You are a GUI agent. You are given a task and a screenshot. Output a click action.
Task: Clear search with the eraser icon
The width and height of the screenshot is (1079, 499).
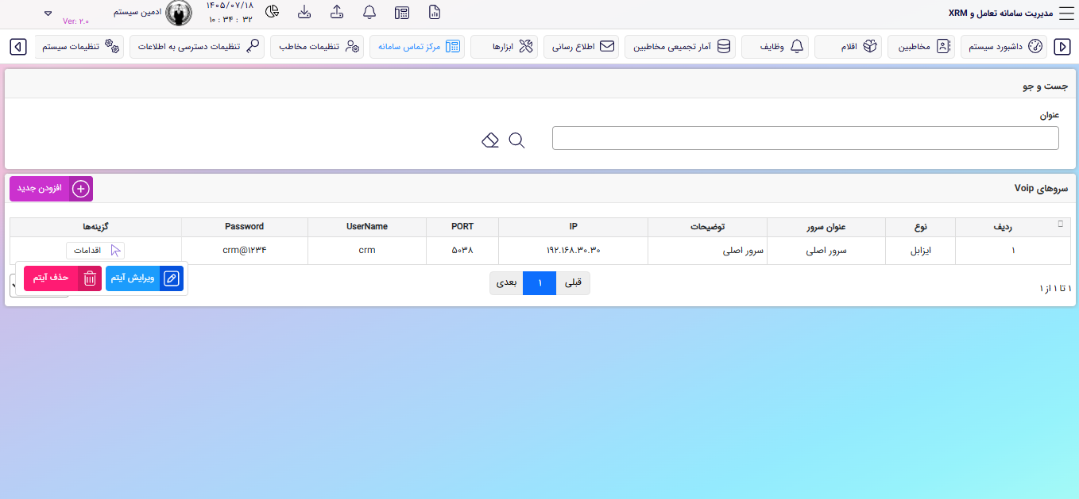[x=490, y=140]
